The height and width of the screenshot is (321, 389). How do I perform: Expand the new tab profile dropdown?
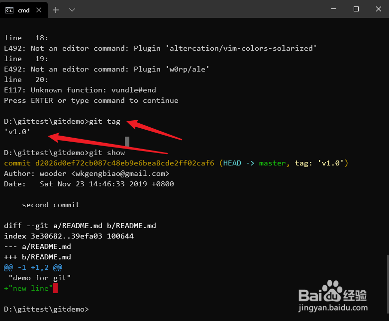coord(72,10)
